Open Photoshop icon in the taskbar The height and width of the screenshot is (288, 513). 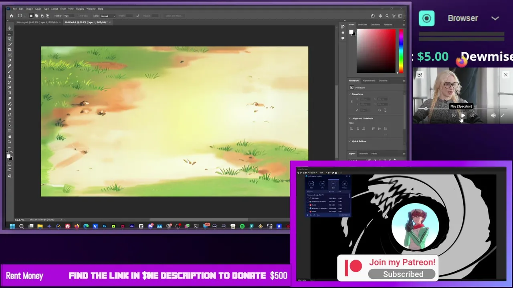(x=104, y=226)
